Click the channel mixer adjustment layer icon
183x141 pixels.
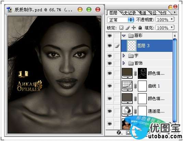127,111
